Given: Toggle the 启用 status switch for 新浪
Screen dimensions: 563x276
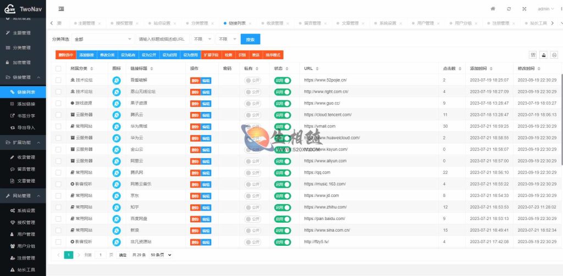Looking at the screenshot, I should (283, 230).
